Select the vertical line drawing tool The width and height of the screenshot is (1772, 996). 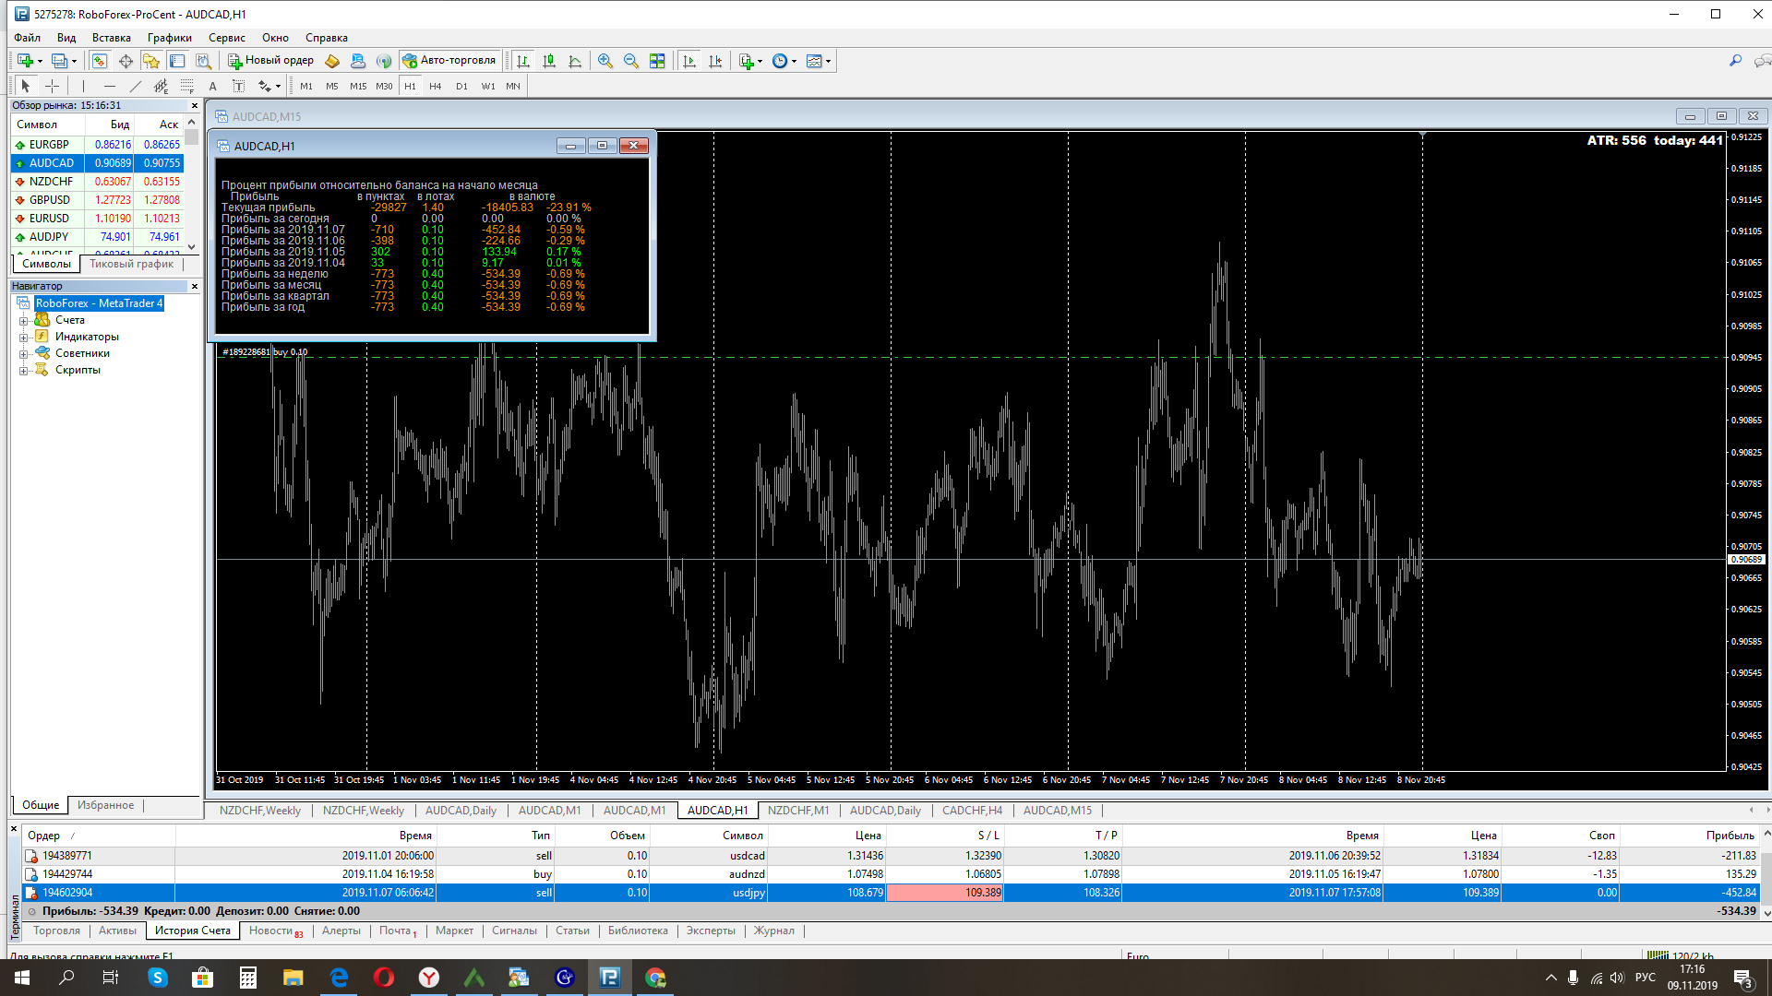click(83, 86)
